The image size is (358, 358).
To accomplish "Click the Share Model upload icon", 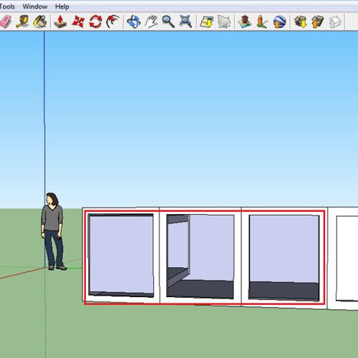I will 318,21.
